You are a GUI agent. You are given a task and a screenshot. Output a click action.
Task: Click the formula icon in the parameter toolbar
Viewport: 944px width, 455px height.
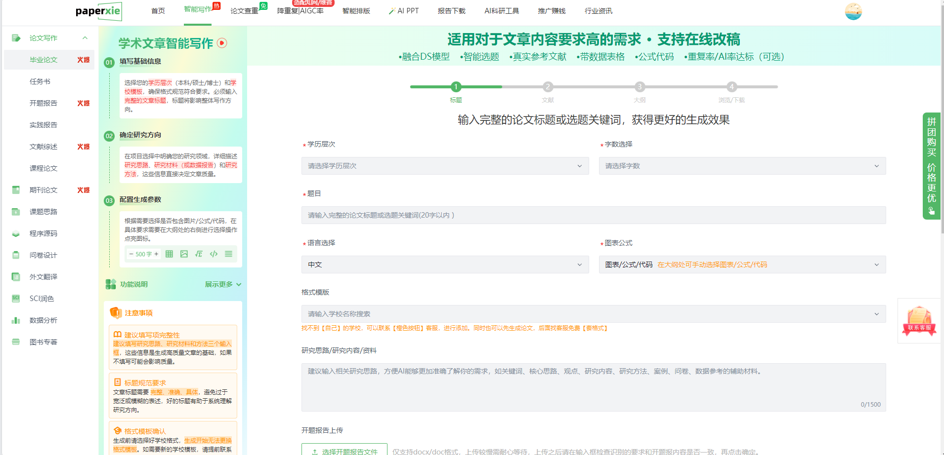(x=199, y=254)
